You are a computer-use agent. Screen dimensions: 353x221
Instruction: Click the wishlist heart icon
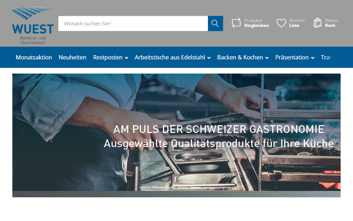pyautogui.click(x=281, y=23)
